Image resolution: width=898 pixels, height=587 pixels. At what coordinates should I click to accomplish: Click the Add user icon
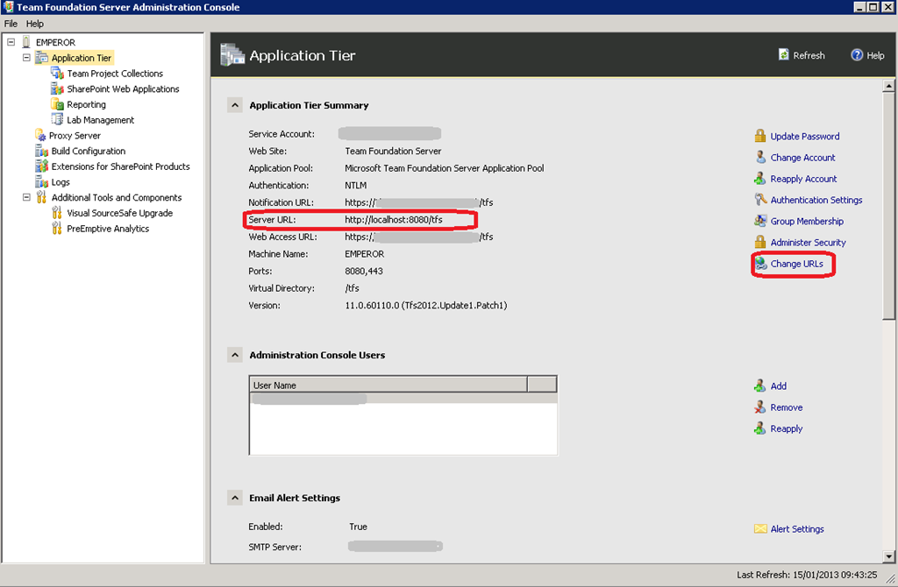(x=760, y=385)
